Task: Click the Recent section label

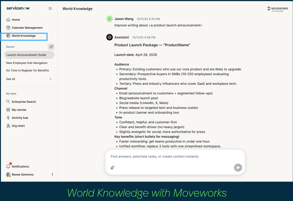Action: (10, 47)
